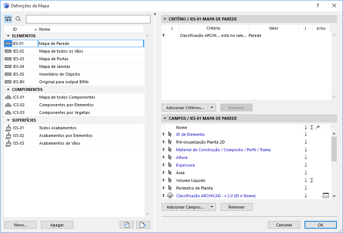Click the import scheme icon button
Viewport: 343px width, 233px height.
tap(126, 225)
